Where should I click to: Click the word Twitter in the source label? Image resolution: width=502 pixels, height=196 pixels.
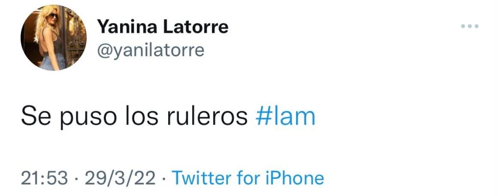[x=201, y=178]
